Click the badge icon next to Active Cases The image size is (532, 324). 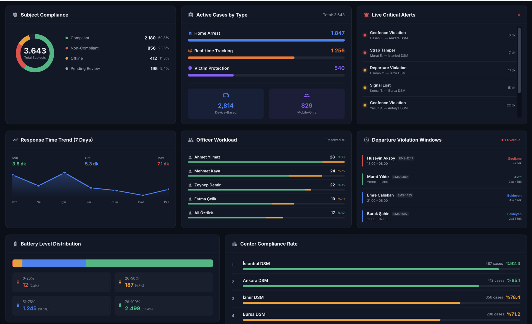[191, 15]
